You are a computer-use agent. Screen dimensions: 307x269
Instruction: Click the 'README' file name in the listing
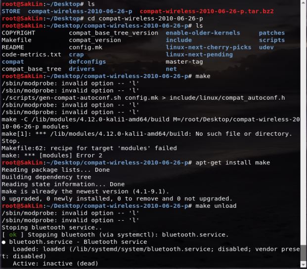click(x=13, y=47)
